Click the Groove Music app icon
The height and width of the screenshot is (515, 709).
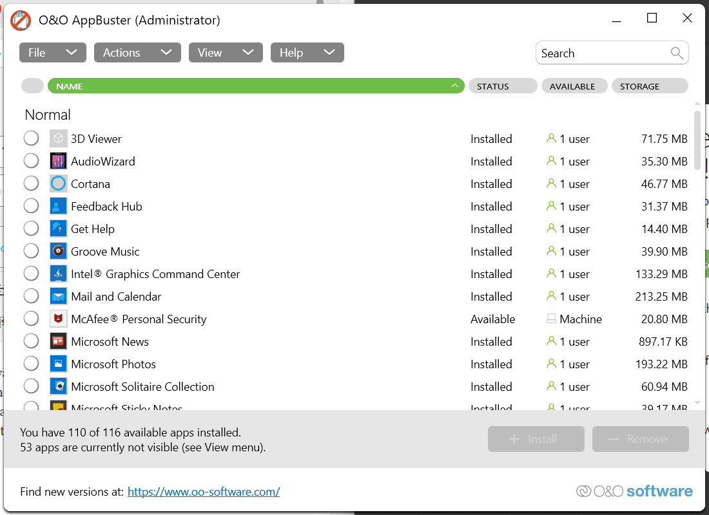[x=58, y=251]
